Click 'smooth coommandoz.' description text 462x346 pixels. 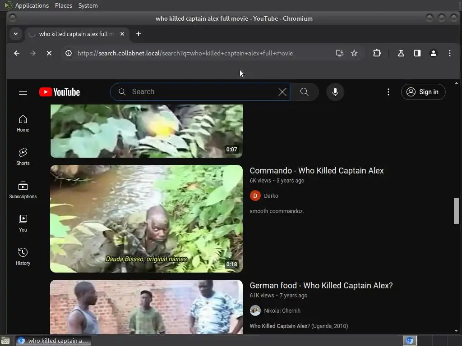277,211
